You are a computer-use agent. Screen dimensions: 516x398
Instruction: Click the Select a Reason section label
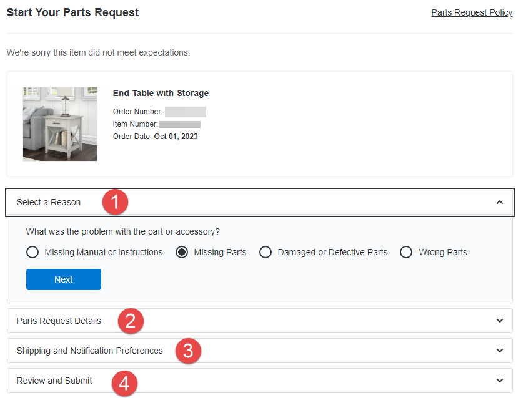coord(49,202)
